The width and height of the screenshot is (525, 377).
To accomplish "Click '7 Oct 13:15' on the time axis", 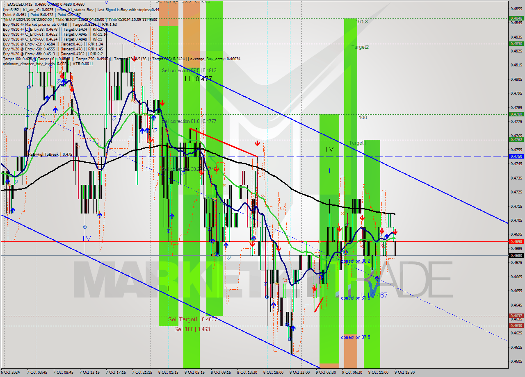I will pos(89,372).
